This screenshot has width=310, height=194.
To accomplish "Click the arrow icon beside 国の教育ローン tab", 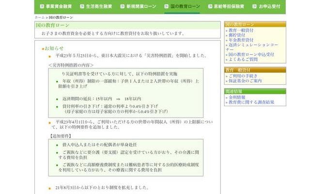I will coord(167,6).
